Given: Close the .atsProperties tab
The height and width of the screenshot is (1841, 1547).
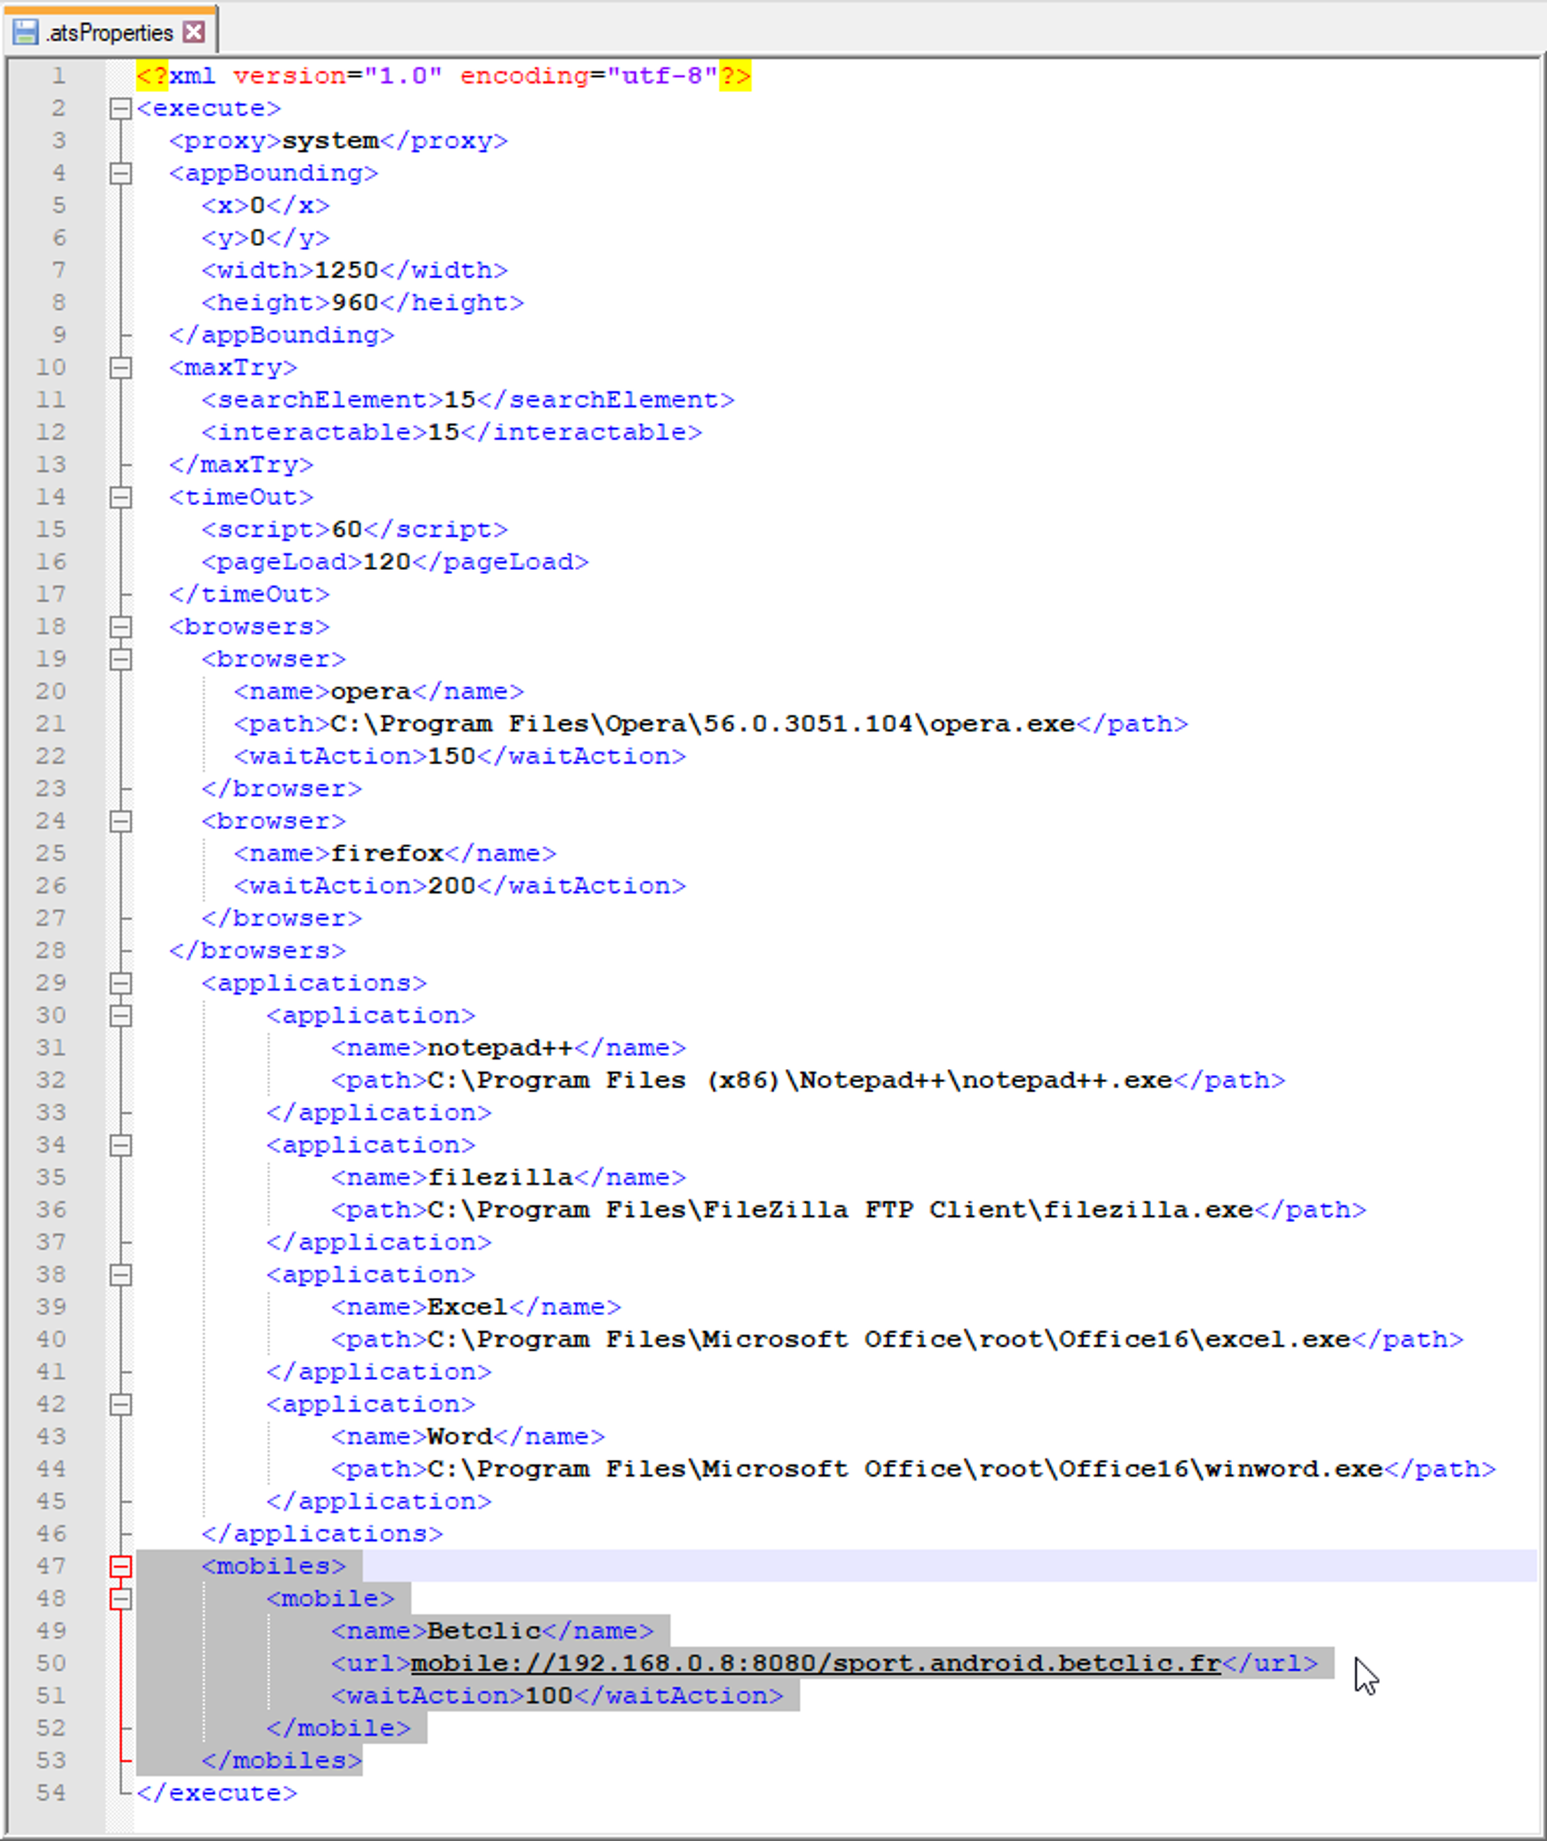Looking at the screenshot, I should [194, 32].
